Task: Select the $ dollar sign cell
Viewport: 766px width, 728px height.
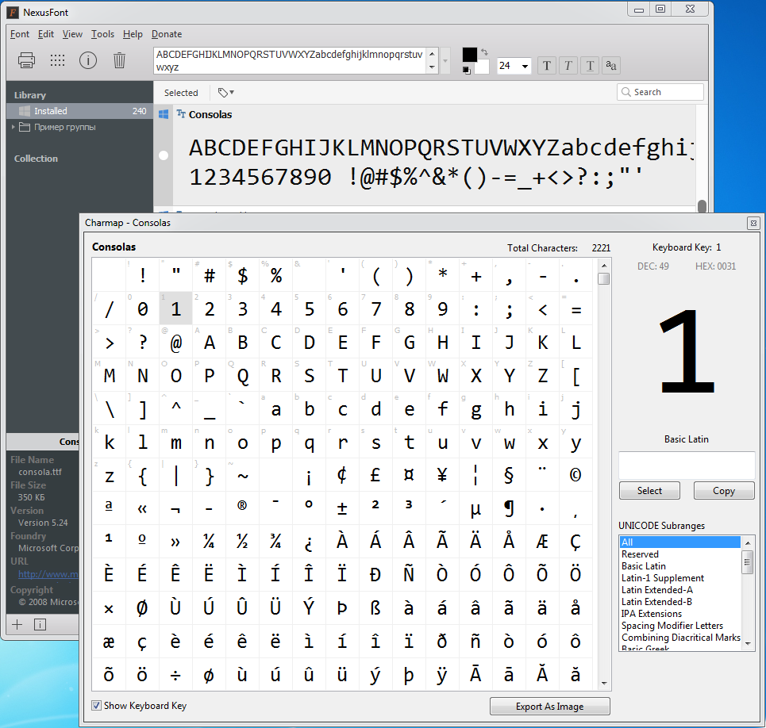Action: 242,275
